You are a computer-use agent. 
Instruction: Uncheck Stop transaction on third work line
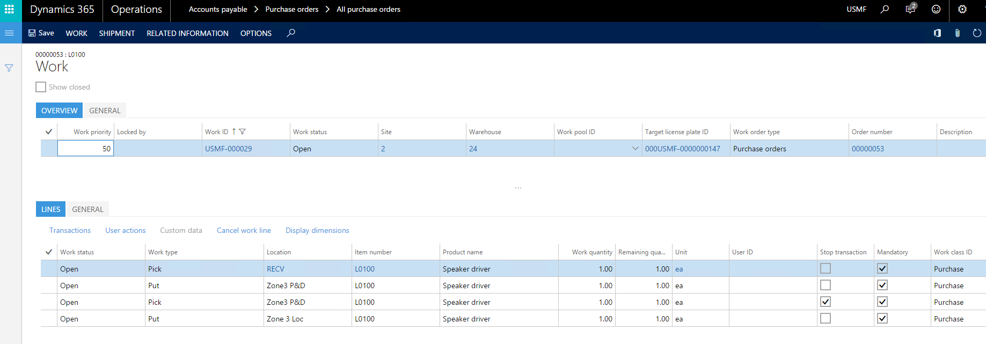tap(826, 302)
